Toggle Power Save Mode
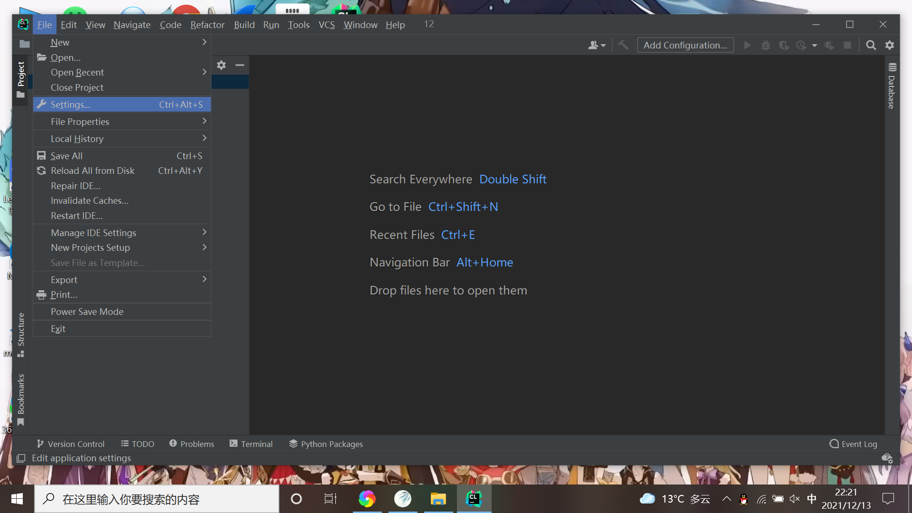 [87, 312]
